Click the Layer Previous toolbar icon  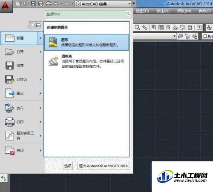187,36
